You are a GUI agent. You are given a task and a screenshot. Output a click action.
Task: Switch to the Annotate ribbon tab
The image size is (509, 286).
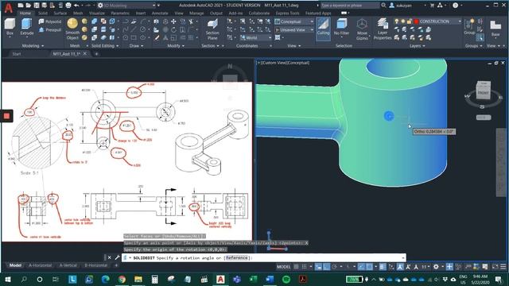[160, 14]
